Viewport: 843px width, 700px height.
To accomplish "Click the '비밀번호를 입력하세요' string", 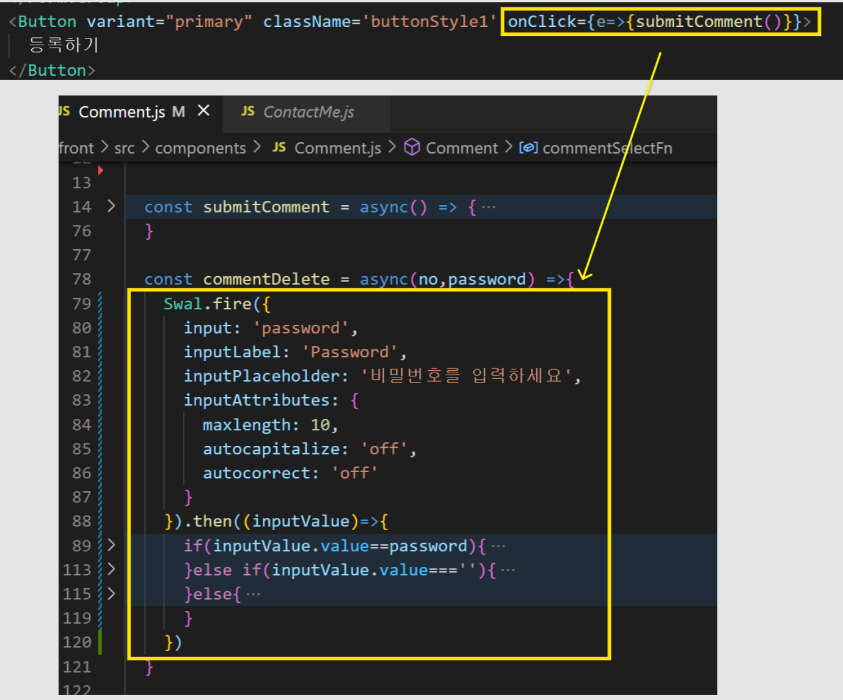I will (x=467, y=376).
